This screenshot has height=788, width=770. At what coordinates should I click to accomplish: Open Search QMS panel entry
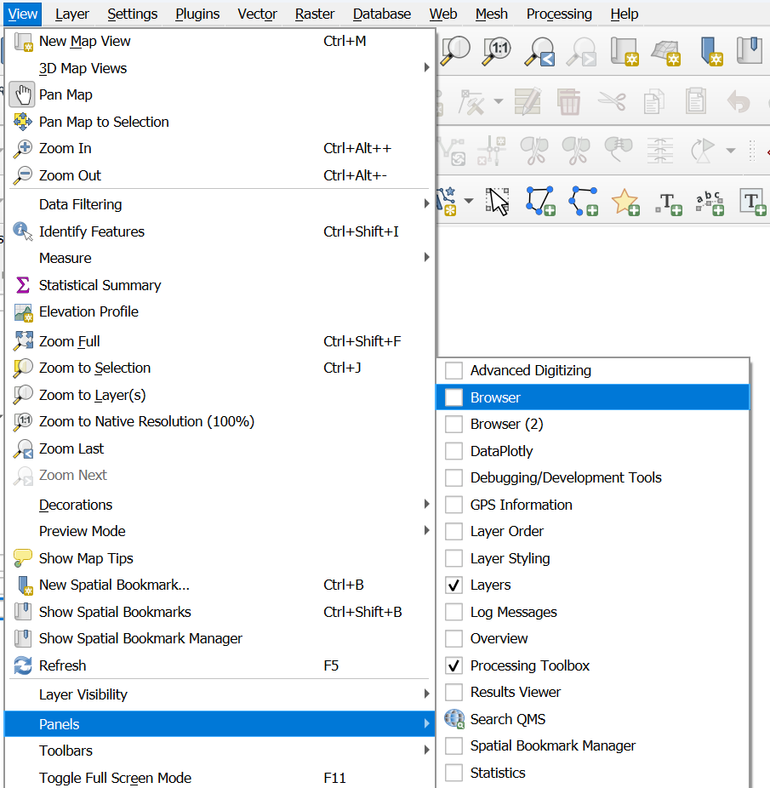pos(508,719)
